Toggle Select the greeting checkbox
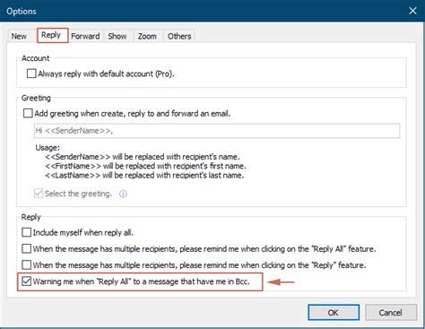This screenshot has width=425, height=329. point(39,194)
